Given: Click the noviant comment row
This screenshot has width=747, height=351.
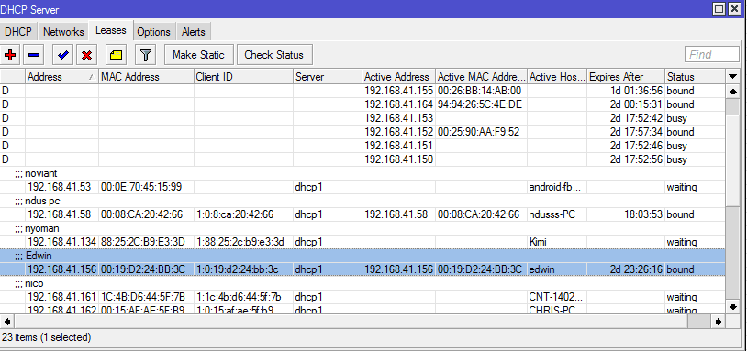Looking at the screenshot, I should [x=362, y=173].
